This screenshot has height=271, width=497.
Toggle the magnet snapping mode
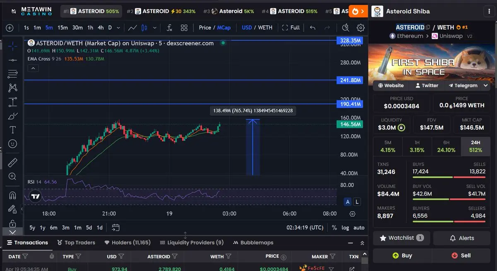tap(13, 195)
